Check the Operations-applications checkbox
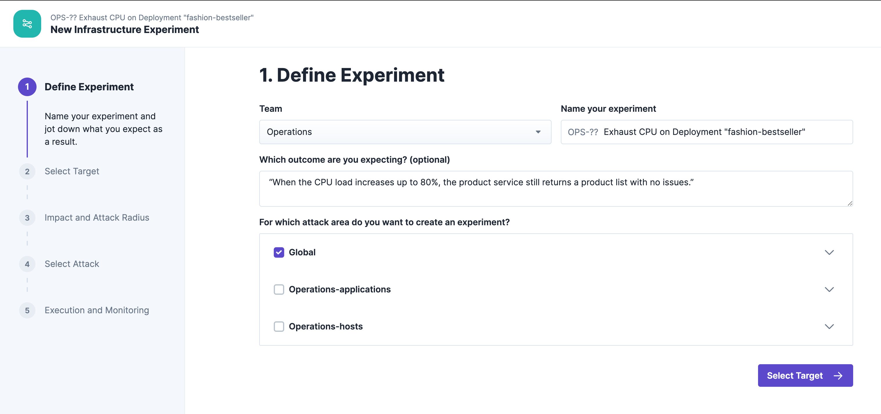Screen dimensions: 881x414 pos(279,290)
